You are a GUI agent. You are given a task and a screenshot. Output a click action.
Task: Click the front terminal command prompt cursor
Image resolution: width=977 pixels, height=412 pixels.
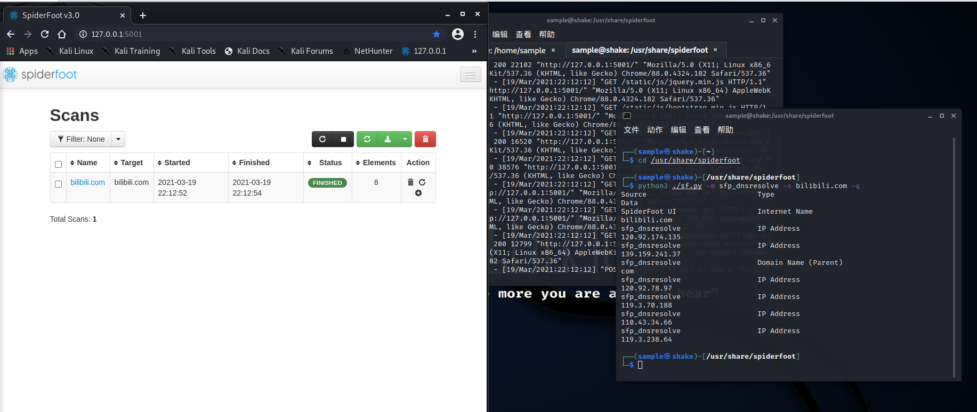[x=640, y=365]
